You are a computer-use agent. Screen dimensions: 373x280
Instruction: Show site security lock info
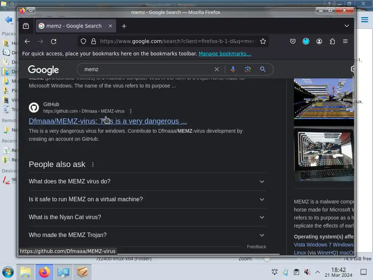(x=94, y=42)
